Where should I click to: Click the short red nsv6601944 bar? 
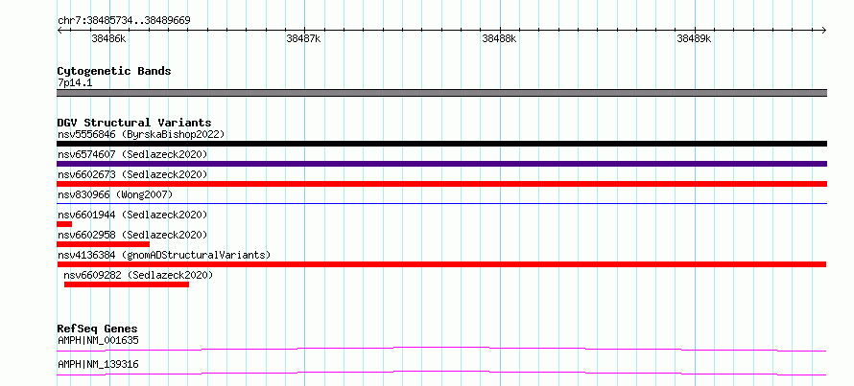point(64,224)
